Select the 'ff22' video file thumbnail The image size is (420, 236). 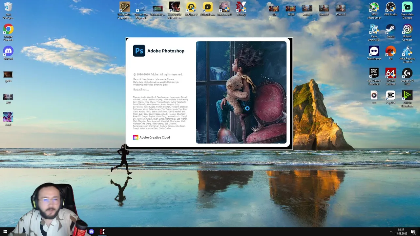pos(8,97)
